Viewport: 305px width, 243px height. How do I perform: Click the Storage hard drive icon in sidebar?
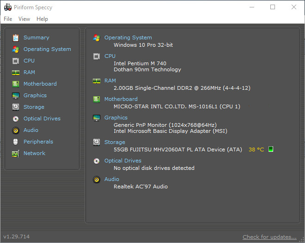16,107
